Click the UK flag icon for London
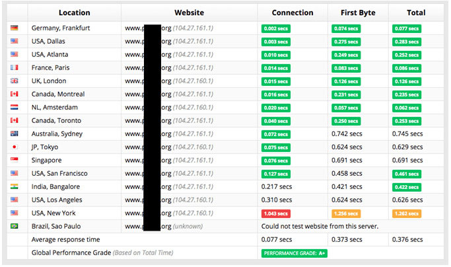 pyautogui.click(x=14, y=81)
